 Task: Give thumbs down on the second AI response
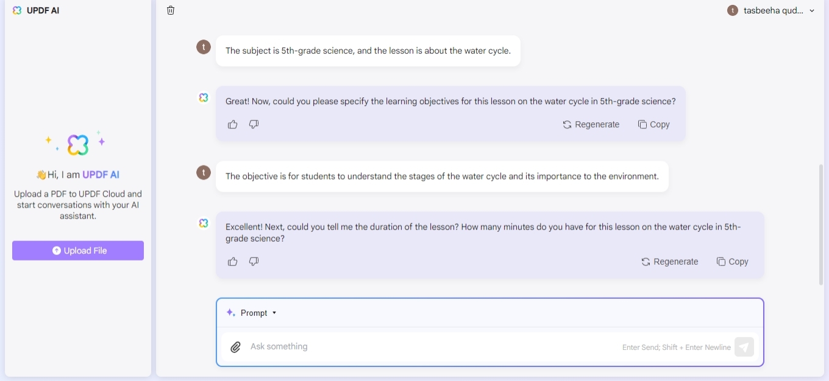(254, 261)
